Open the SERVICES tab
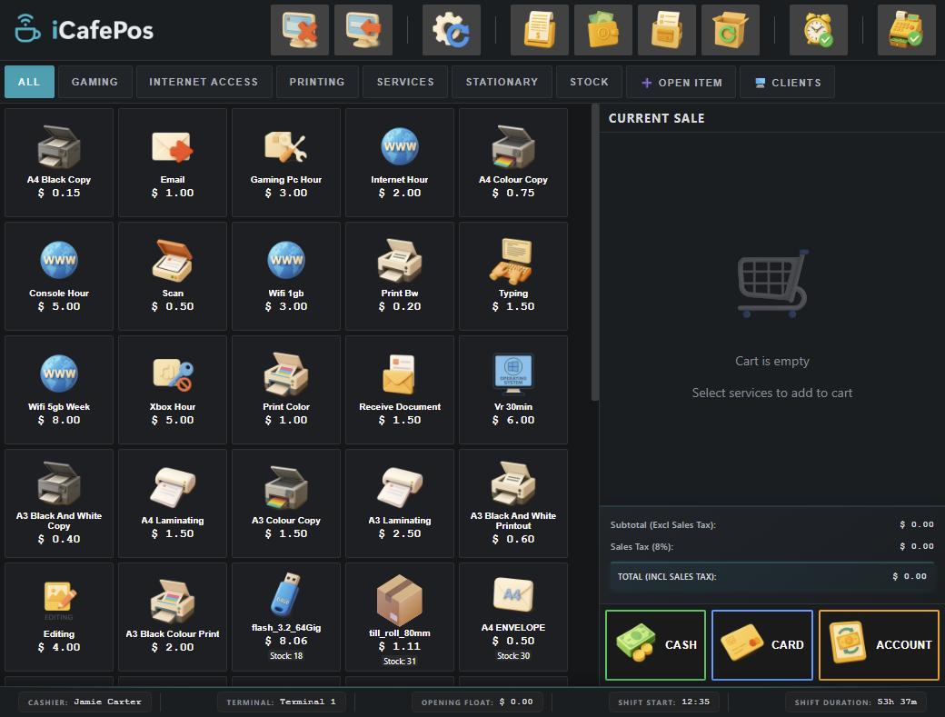 (x=405, y=82)
